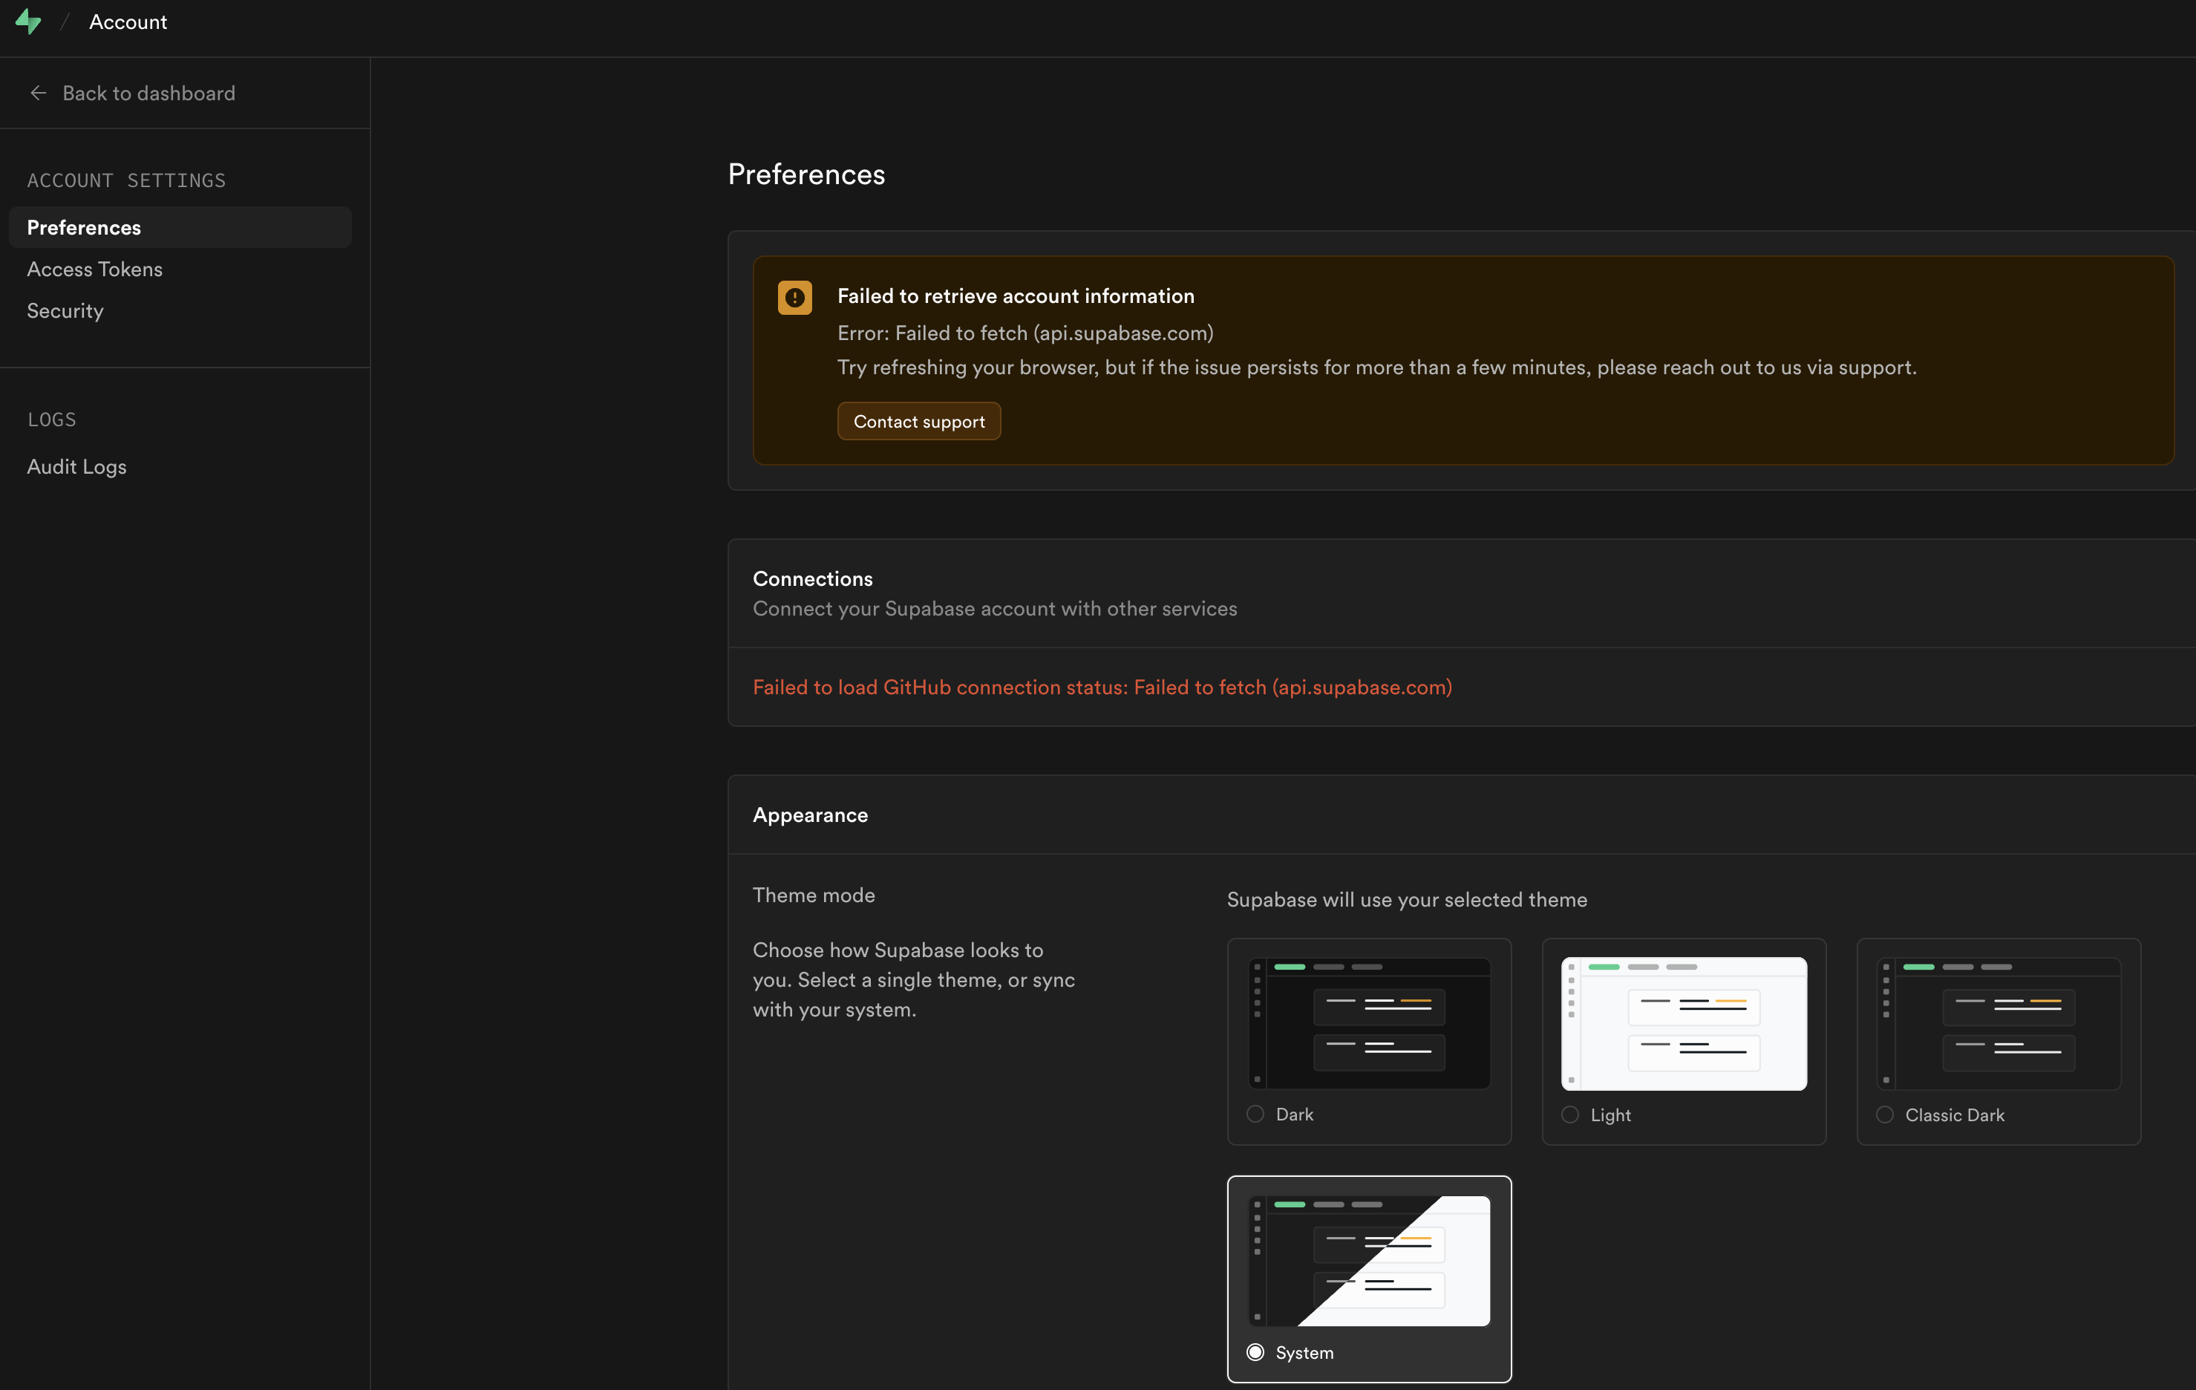Click the Preferences page title
This screenshot has height=1390, width=2196.
click(x=806, y=174)
